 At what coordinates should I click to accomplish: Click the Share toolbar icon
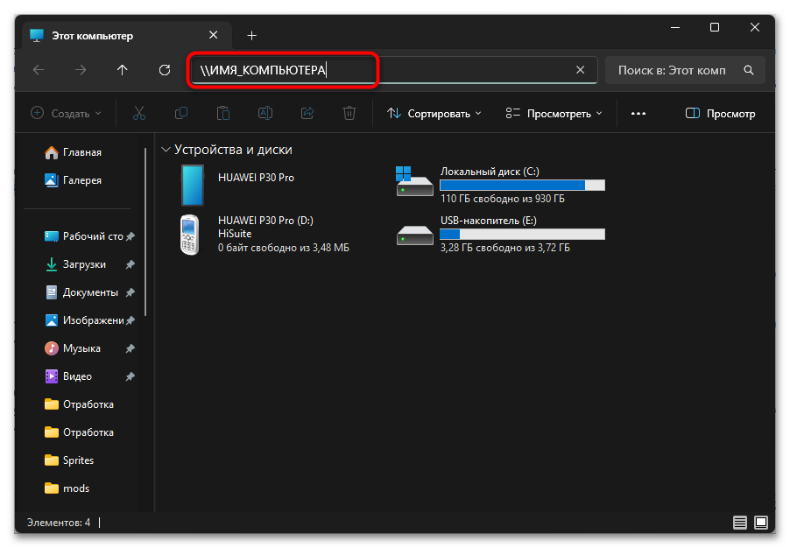point(307,113)
